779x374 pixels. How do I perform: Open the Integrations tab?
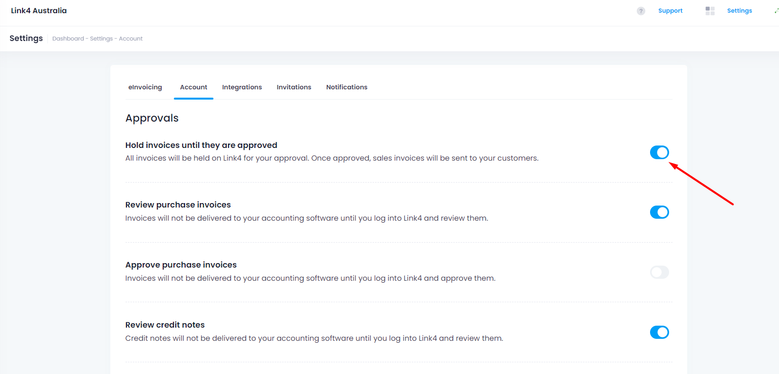tap(242, 87)
